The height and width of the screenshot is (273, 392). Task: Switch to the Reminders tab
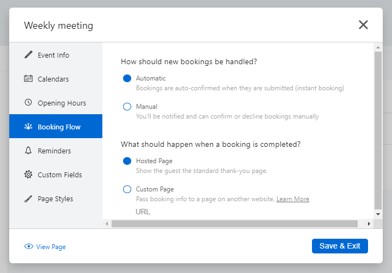(x=54, y=151)
